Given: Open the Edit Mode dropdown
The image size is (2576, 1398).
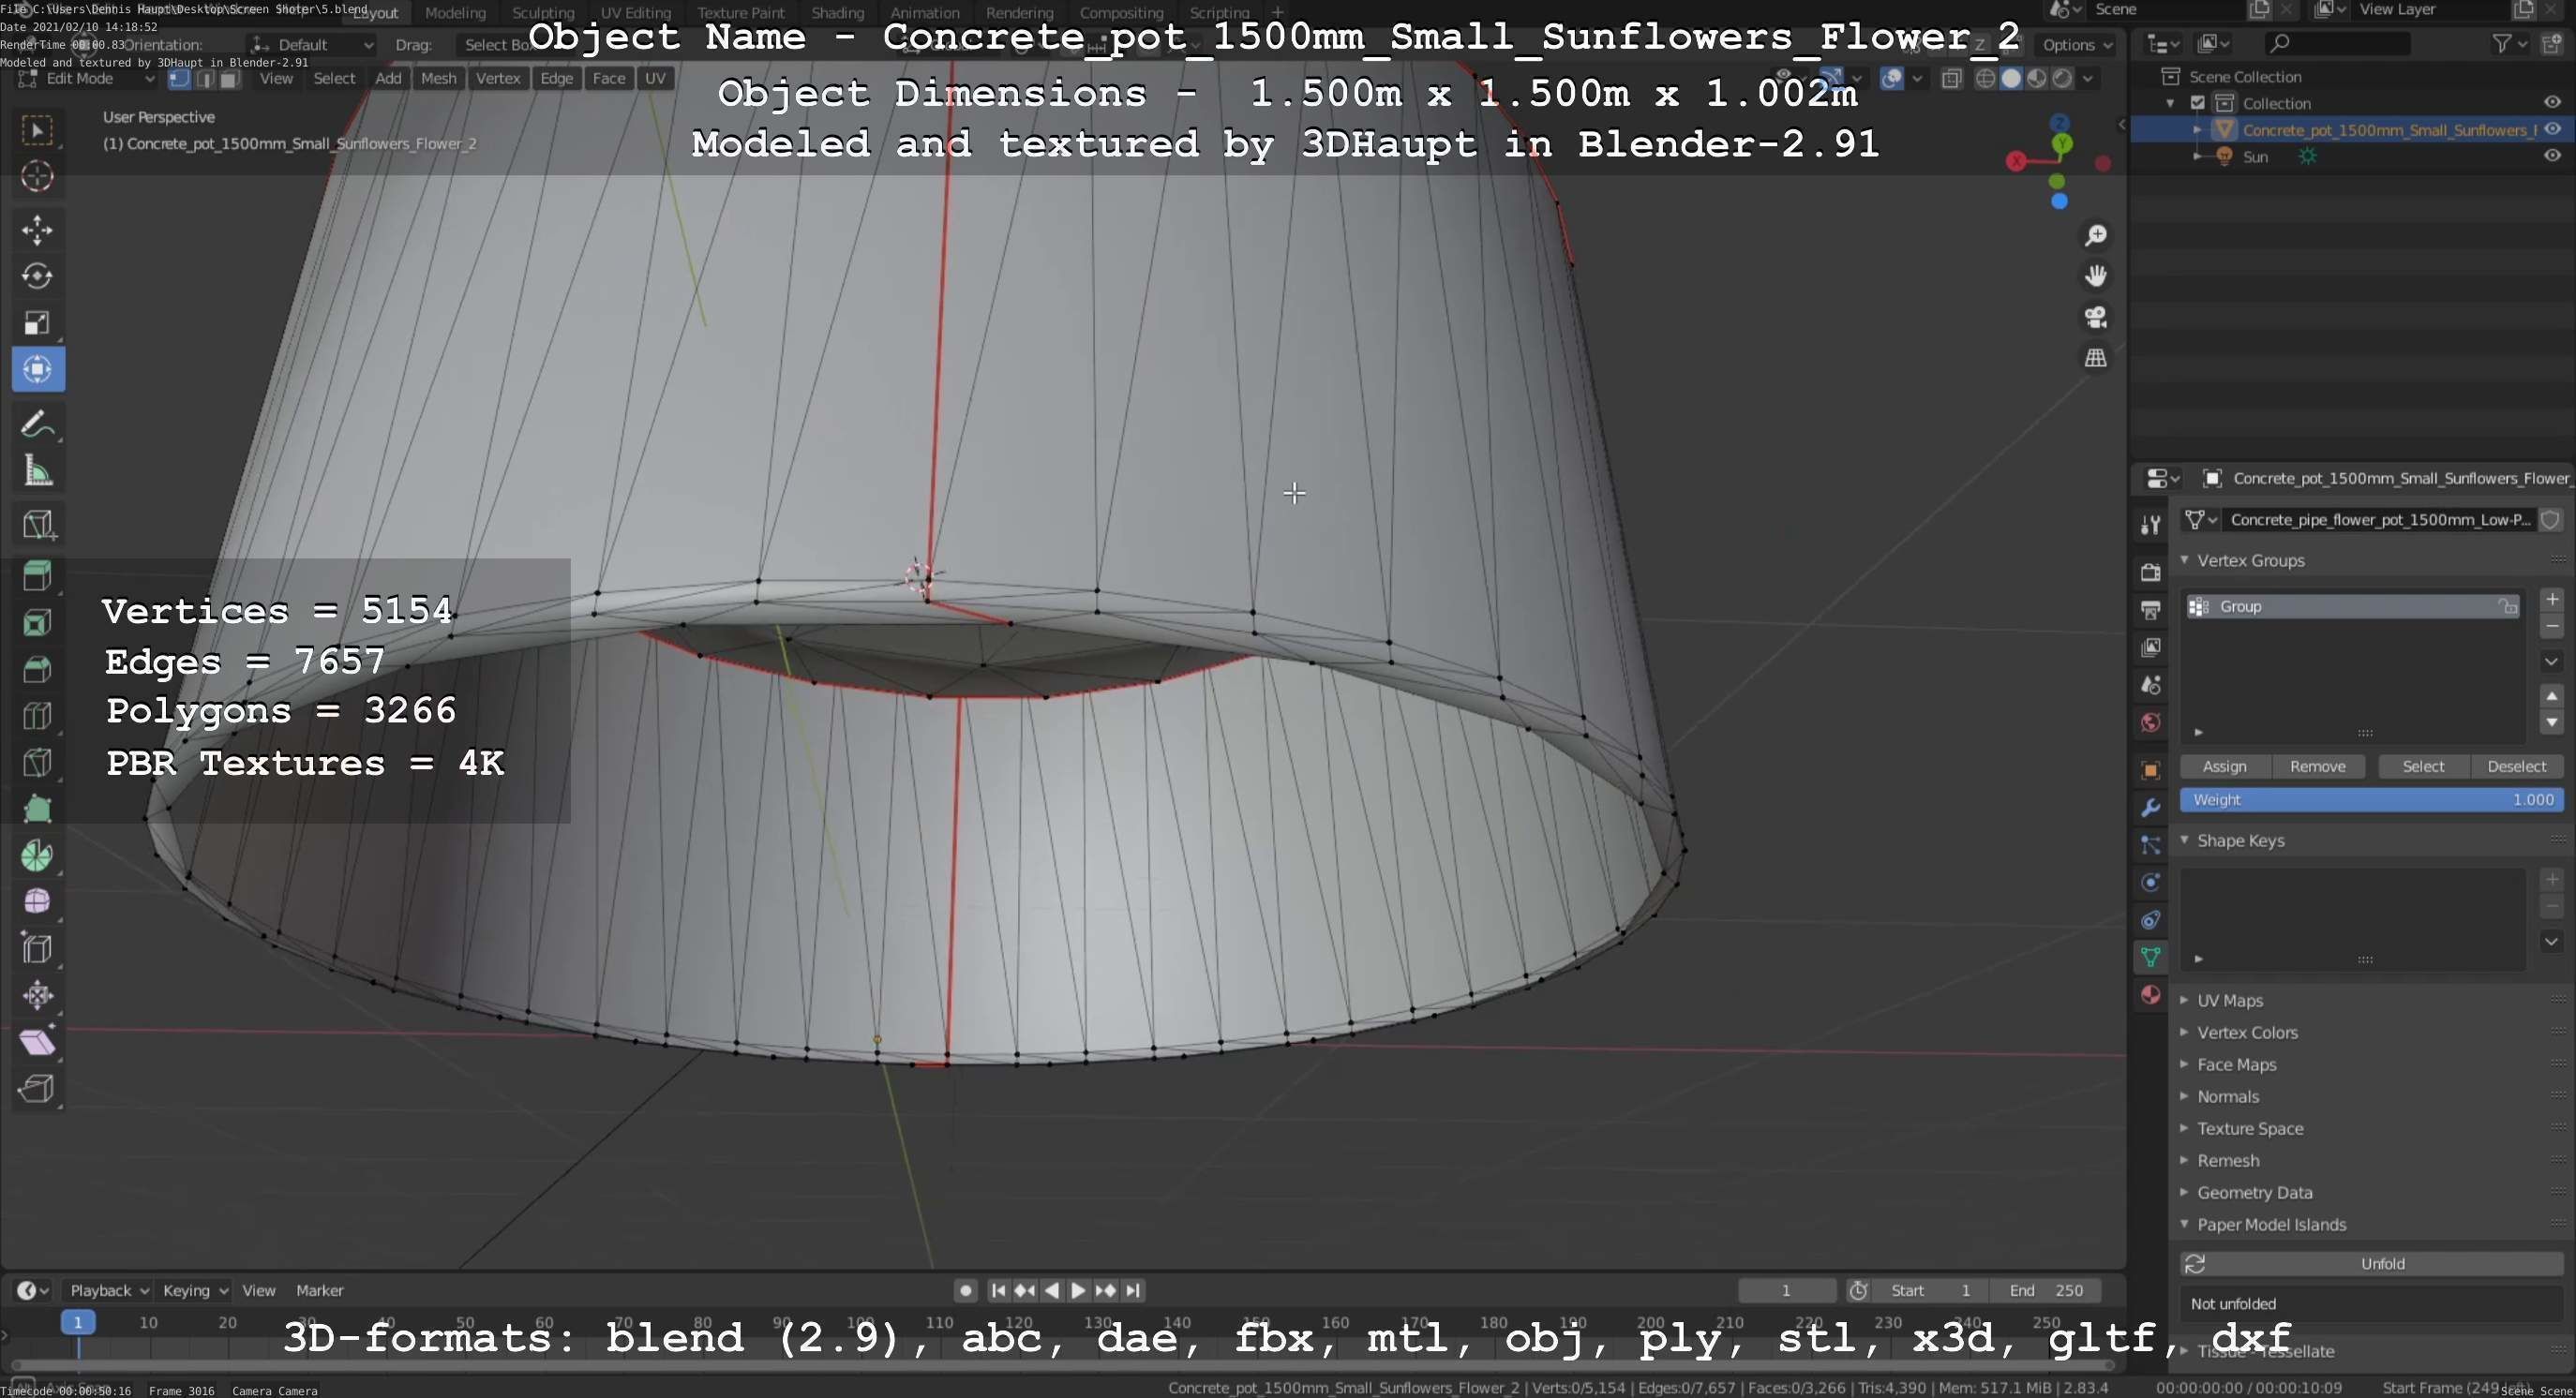Looking at the screenshot, I should pos(86,79).
